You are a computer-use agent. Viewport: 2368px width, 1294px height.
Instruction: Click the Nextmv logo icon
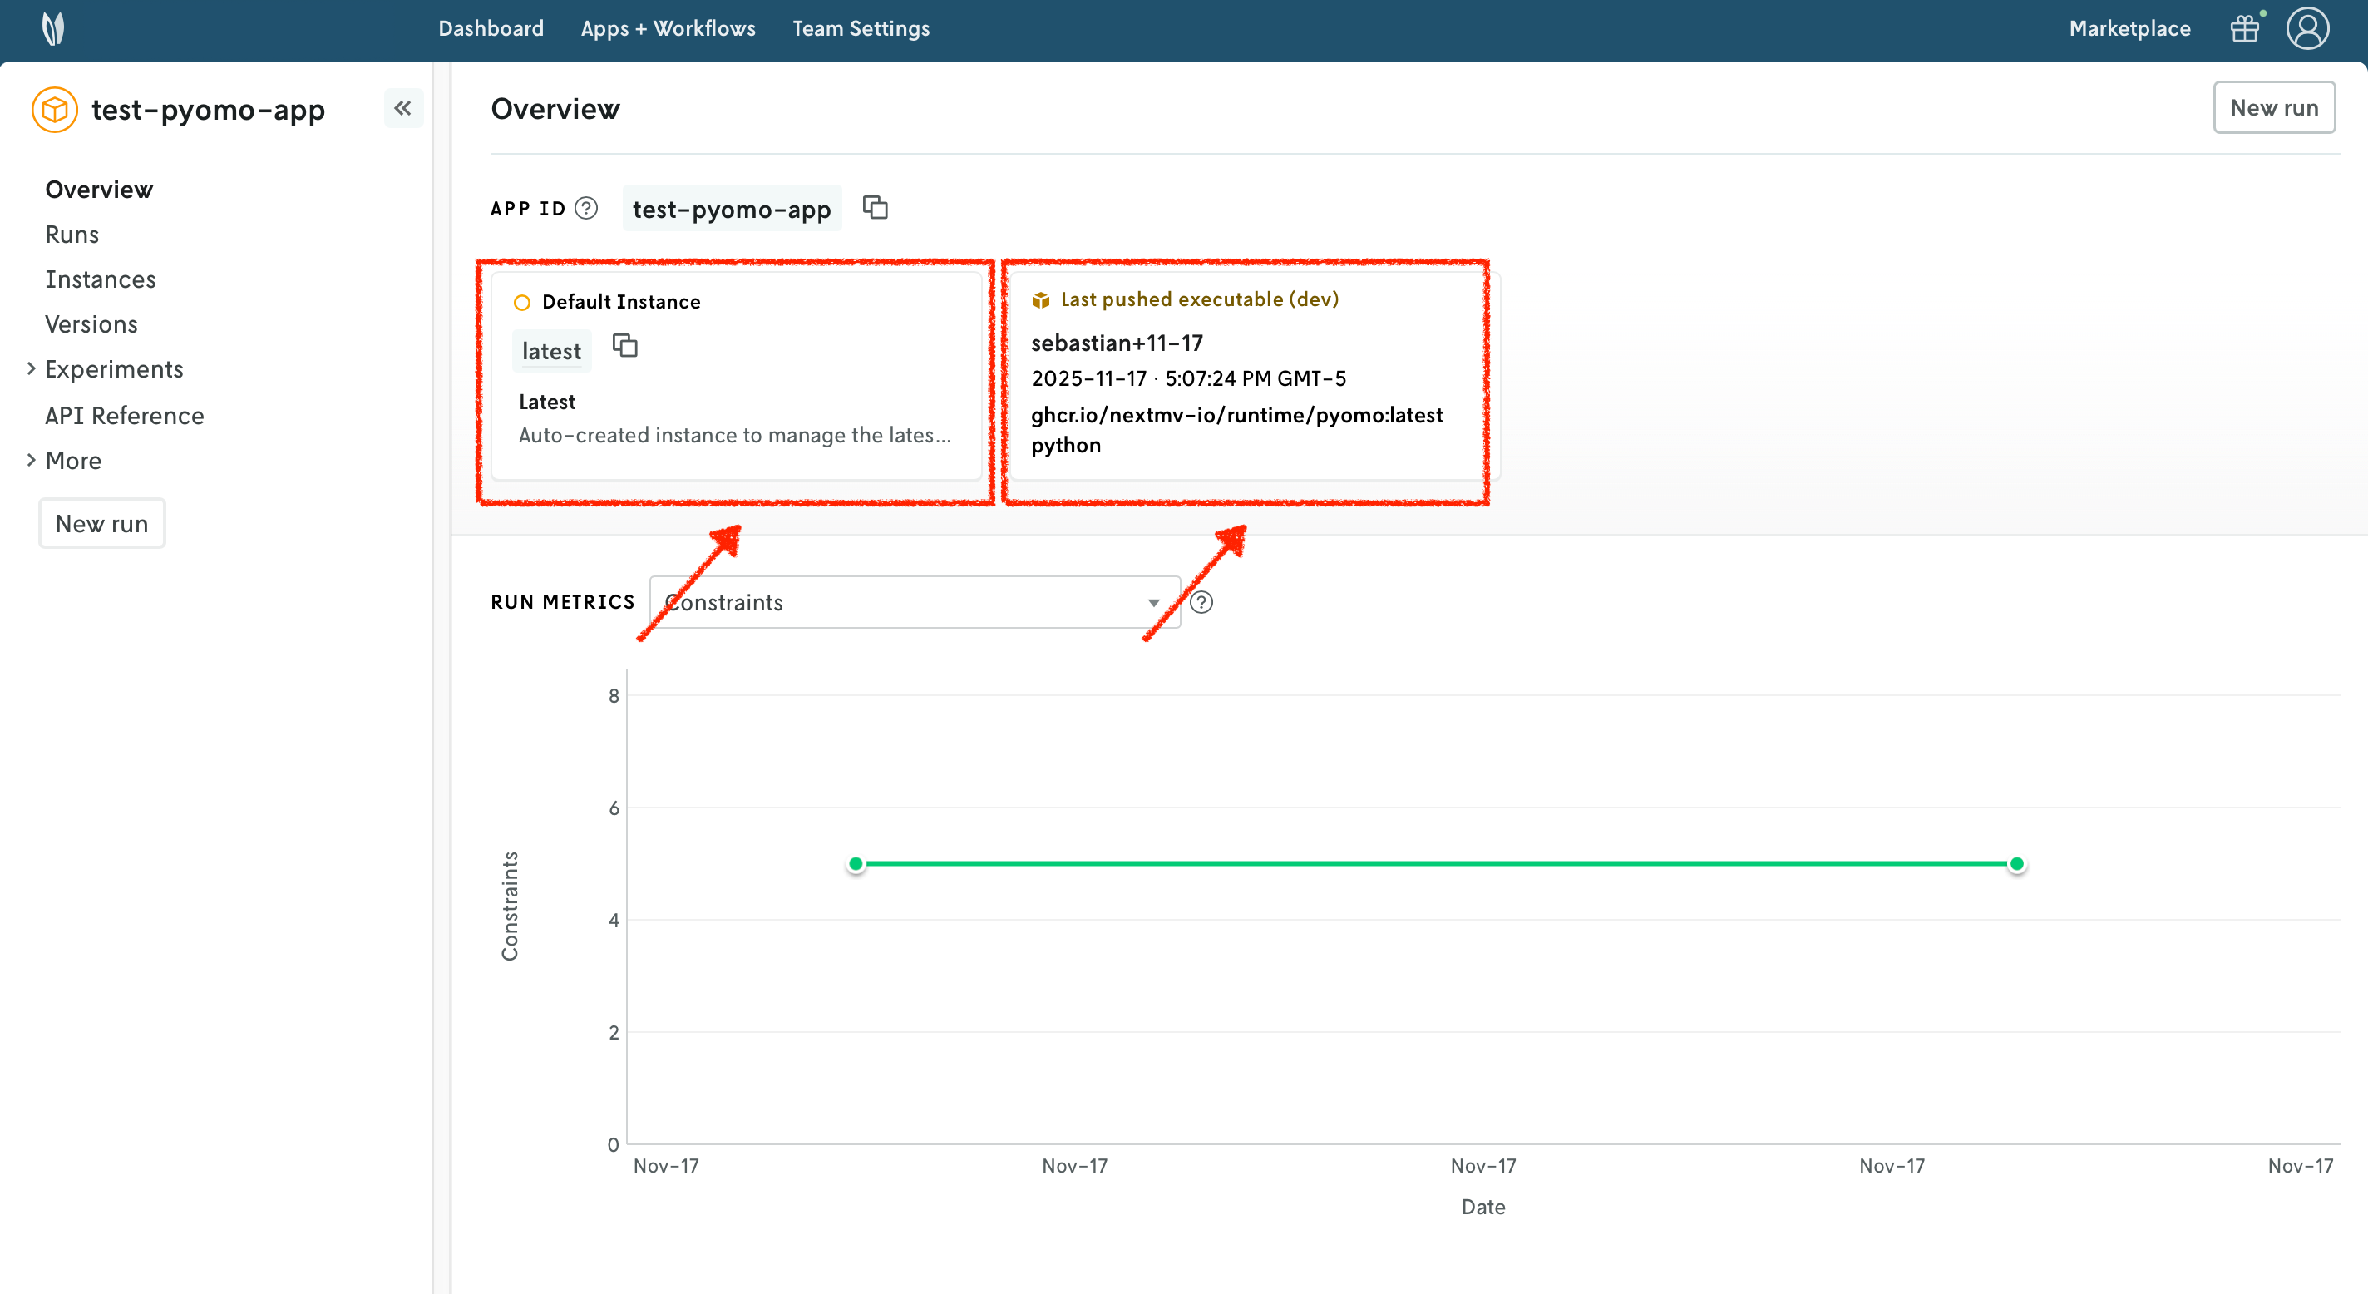click(53, 28)
